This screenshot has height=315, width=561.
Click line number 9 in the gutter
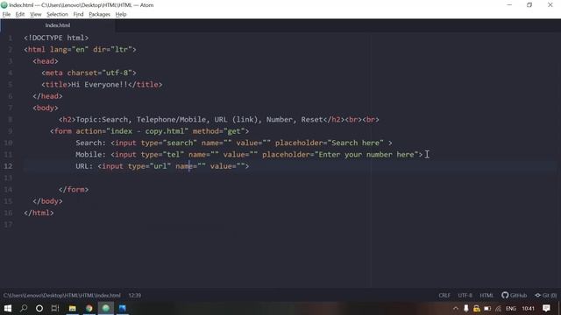pyautogui.click(x=10, y=131)
